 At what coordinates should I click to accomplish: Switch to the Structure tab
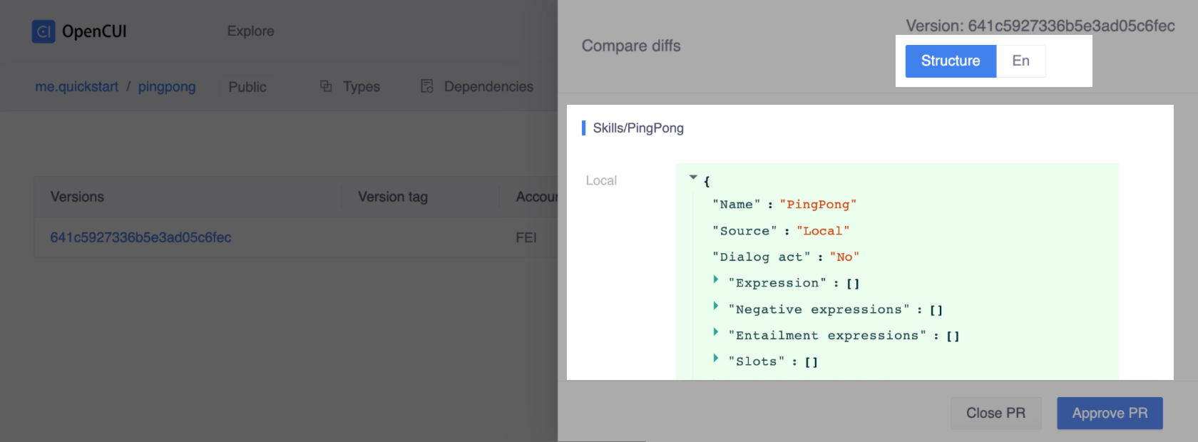pos(951,61)
